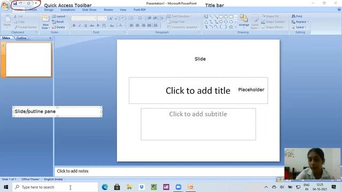This screenshot has height=192, width=342.
Task: Click the New Slide button
Action: [45, 22]
